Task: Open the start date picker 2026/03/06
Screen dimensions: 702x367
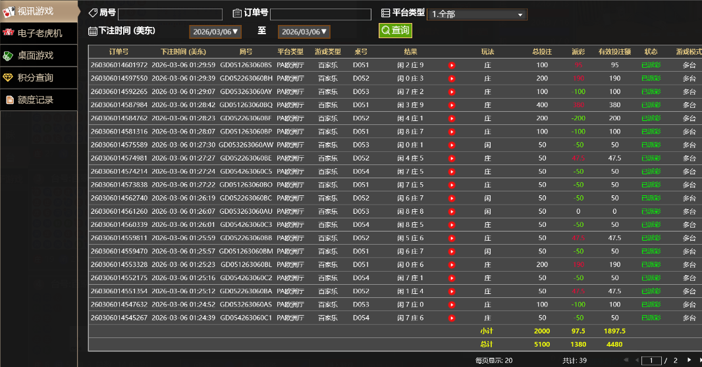Action: pos(215,32)
